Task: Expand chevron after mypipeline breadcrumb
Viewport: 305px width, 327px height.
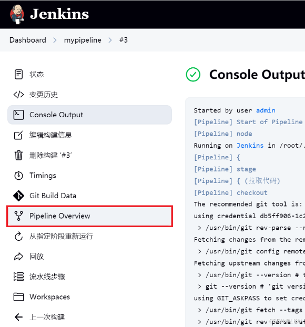Action: pyautogui.click(x=110, y=40)
